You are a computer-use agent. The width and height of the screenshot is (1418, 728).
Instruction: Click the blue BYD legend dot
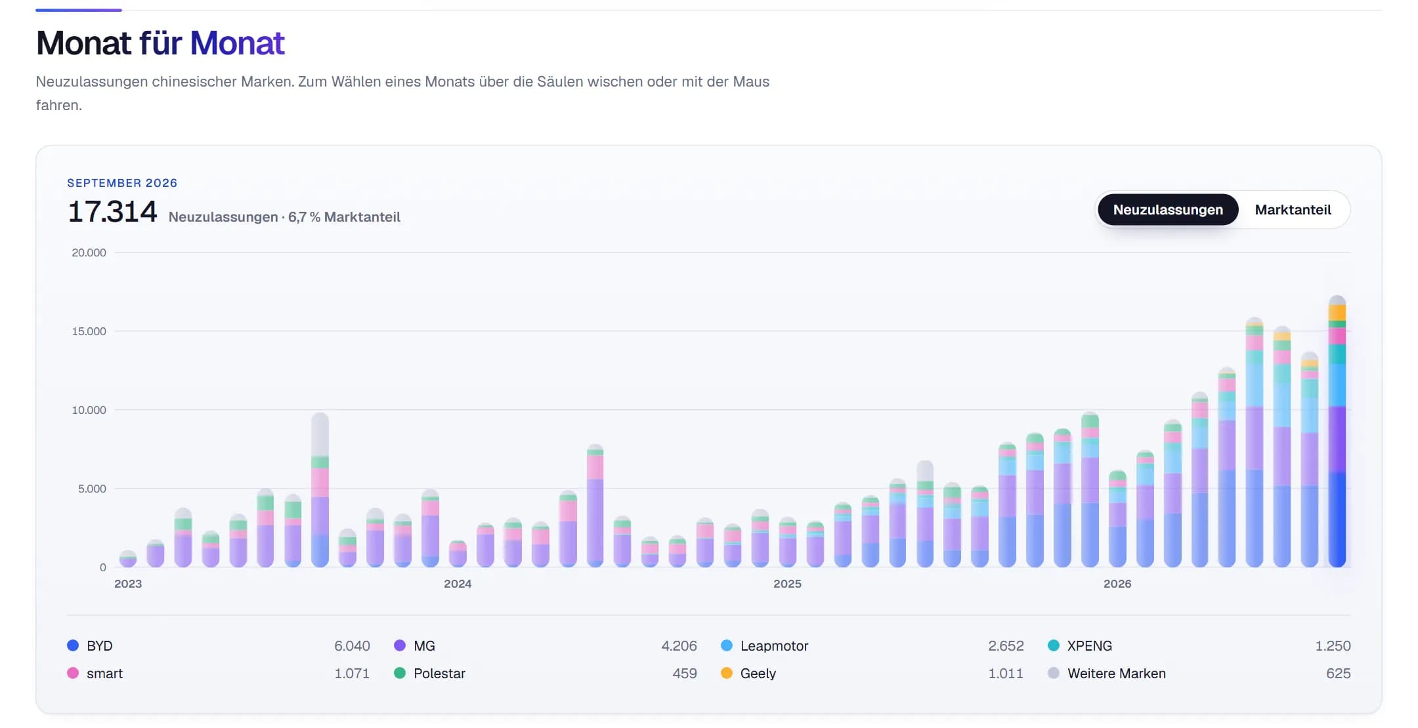pyautogui.click(x=73, y=645)
